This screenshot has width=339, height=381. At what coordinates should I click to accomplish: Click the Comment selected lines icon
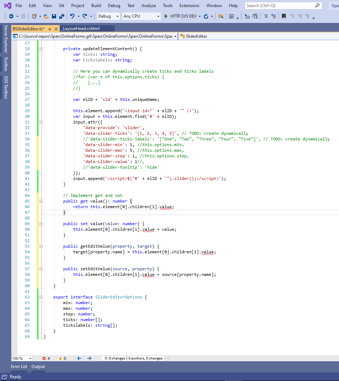(266, 16)
